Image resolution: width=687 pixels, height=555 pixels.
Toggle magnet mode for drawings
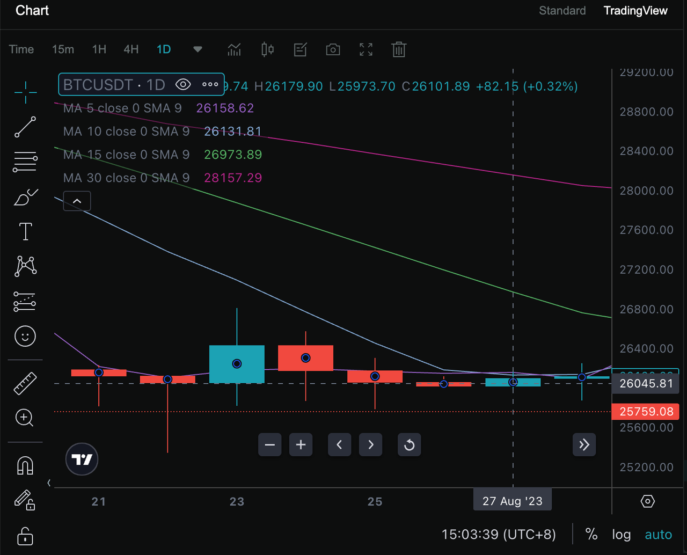point(25,465)
